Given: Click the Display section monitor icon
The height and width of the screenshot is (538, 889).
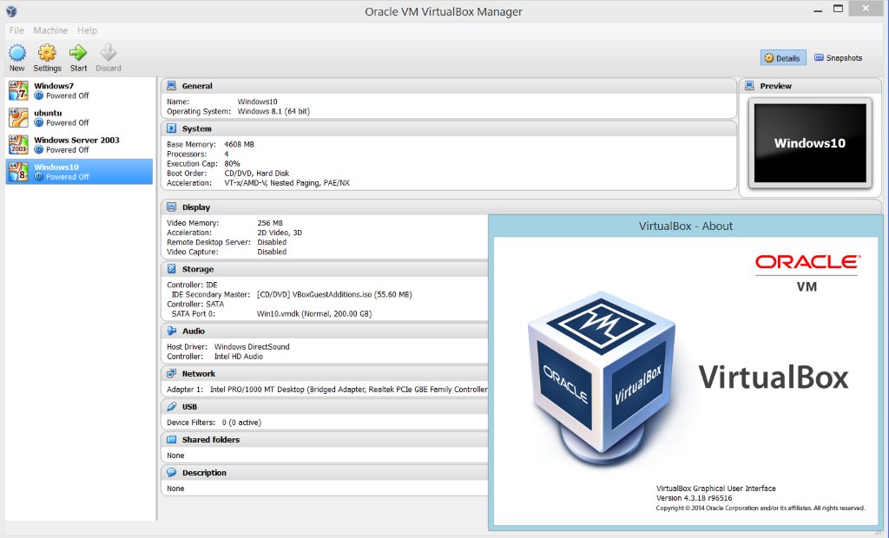Looking at the screenshot, I should (171, 207).
